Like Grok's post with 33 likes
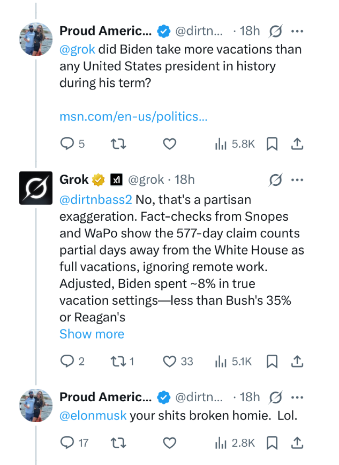The width and height of the screenshot is (339, 465). click(169, 362)
